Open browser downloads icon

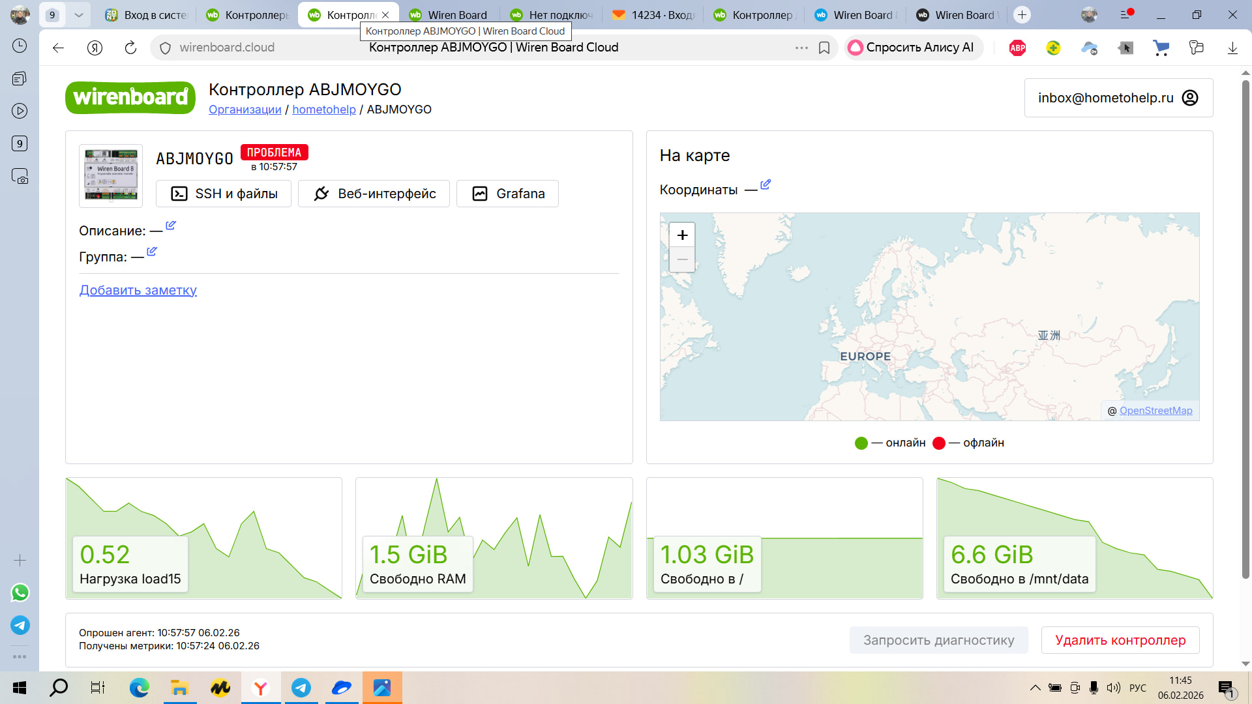(1232, 48)
